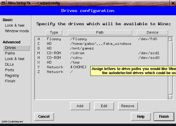
Task: Open Help for drives configuration
Action: click(x=141, y=117)
